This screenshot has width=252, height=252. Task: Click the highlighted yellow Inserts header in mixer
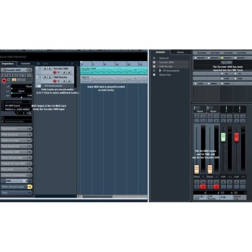click(227, 58)
